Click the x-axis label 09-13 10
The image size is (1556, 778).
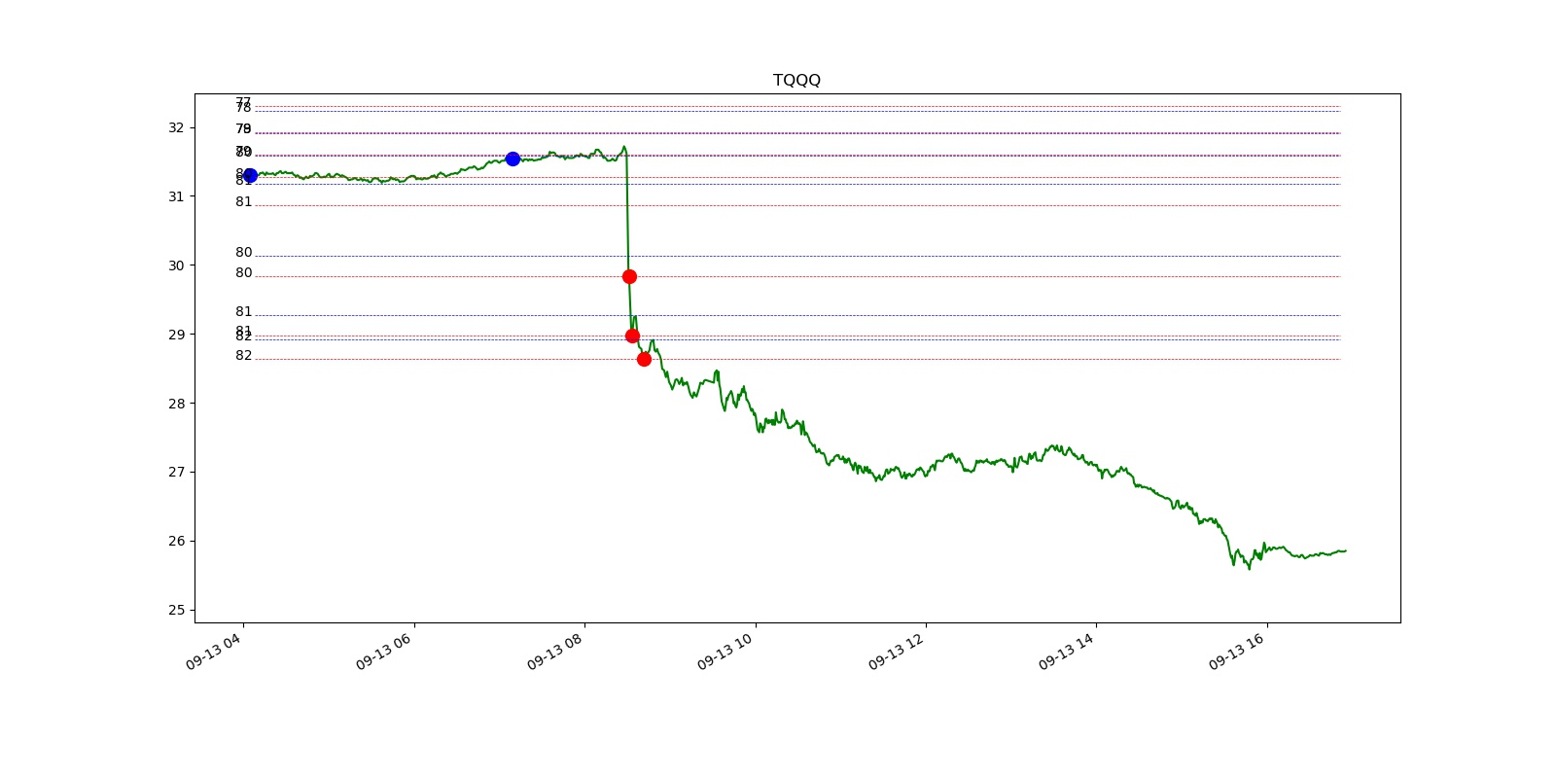pos(725,652)
